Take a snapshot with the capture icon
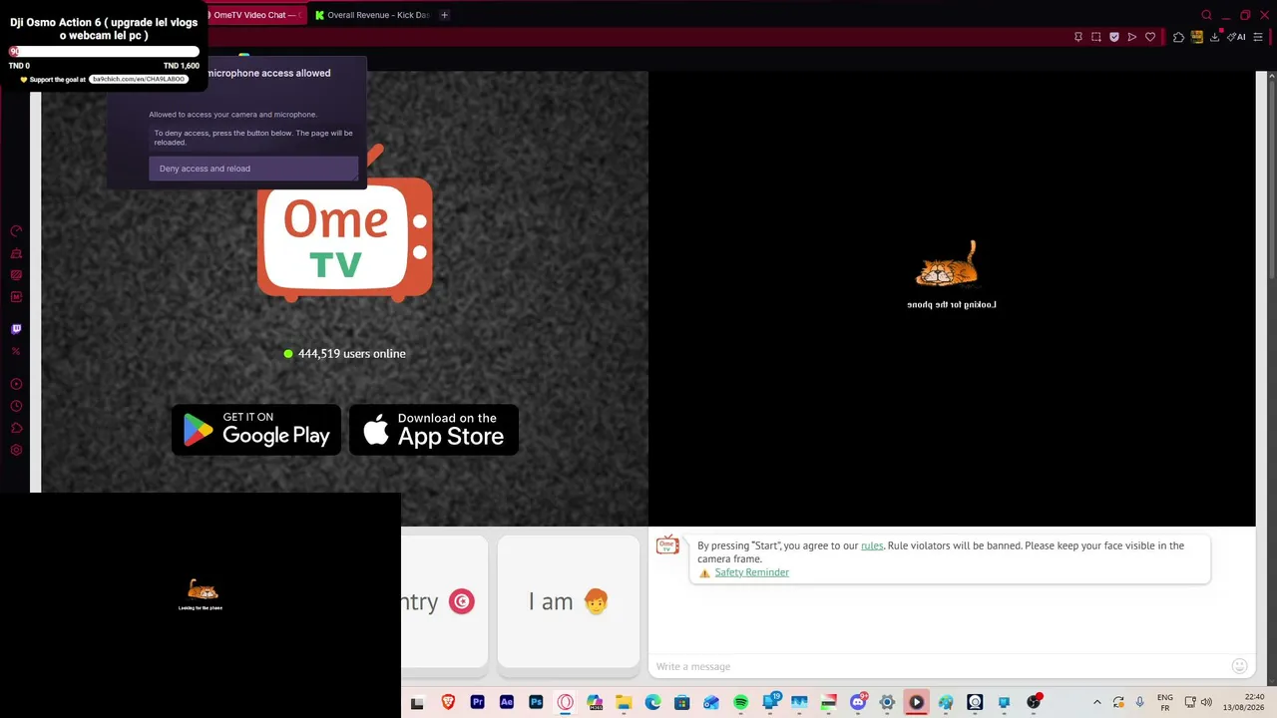This screenshot has width=1277, height=718. 1096,37
